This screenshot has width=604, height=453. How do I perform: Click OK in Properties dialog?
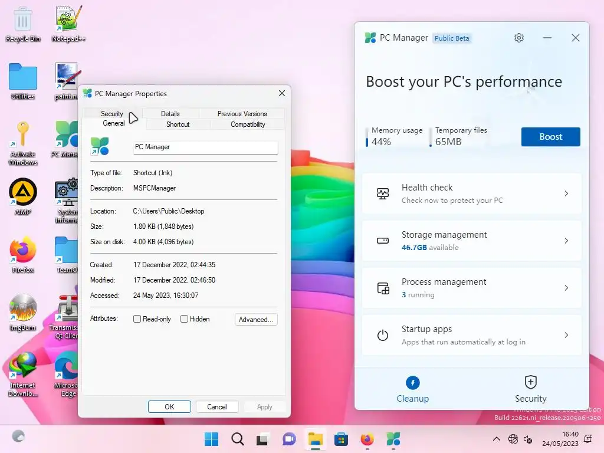tap(169, 407)
